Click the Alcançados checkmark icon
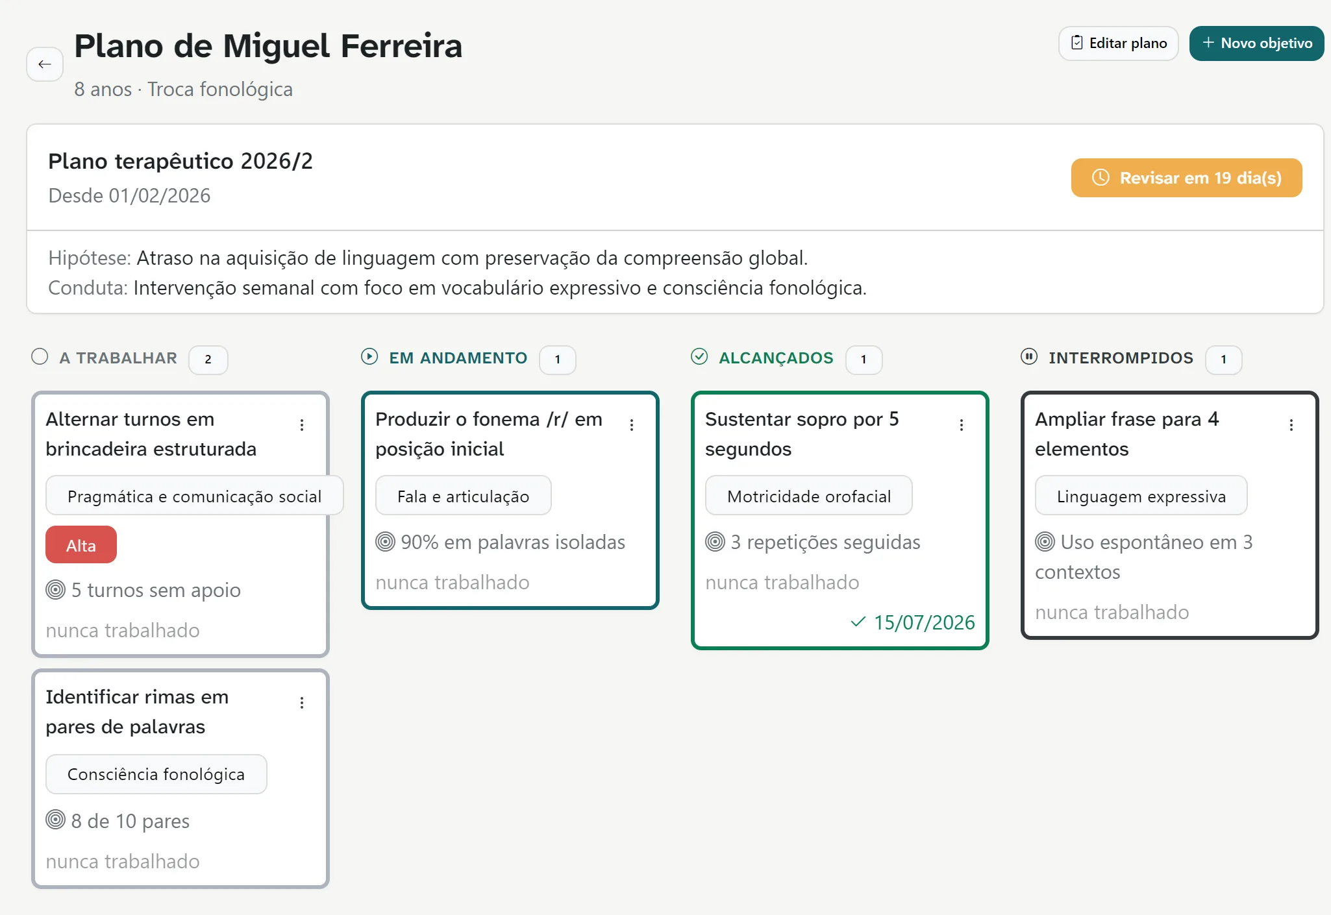Screen dimensions: 1331x915 [699, 357]
